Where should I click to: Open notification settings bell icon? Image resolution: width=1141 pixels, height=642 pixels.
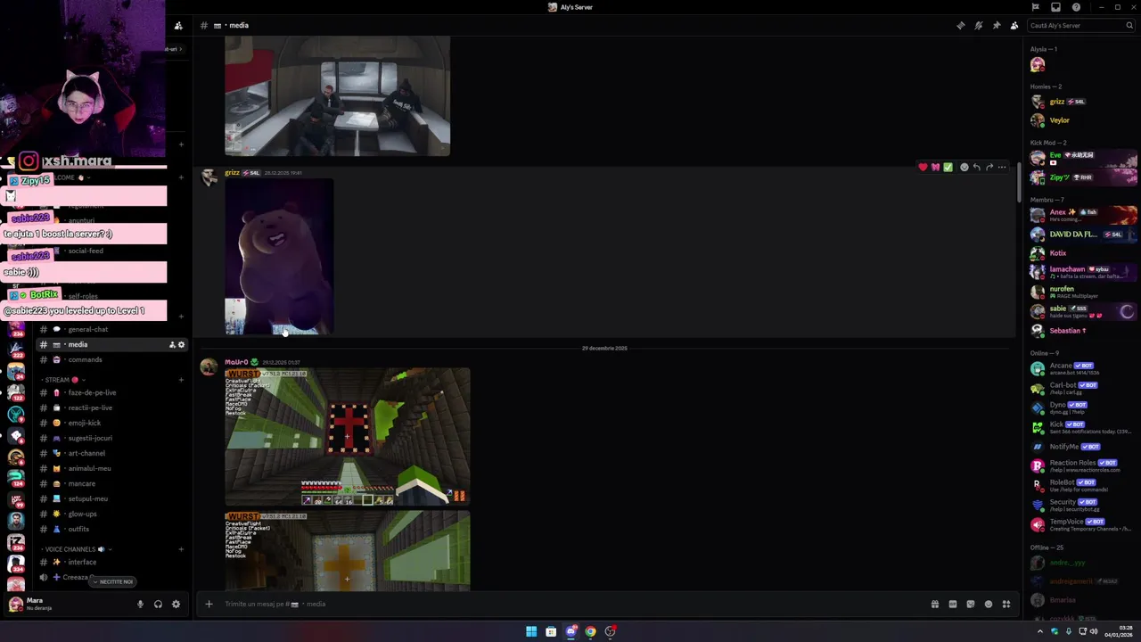978,25
